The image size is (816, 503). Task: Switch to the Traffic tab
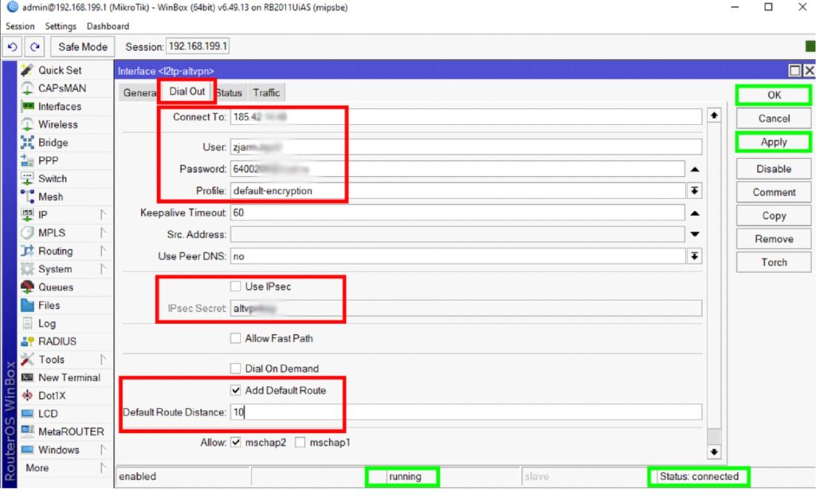click(x=266, y=93)
